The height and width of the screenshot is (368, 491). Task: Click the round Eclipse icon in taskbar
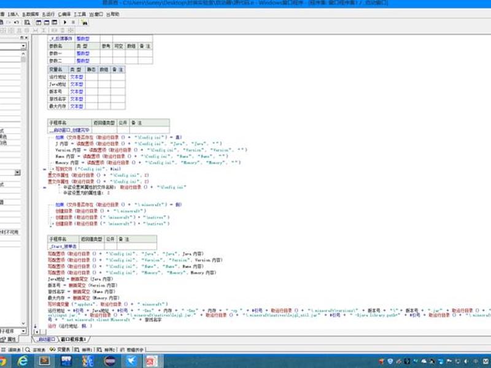[x=110, y=361]
